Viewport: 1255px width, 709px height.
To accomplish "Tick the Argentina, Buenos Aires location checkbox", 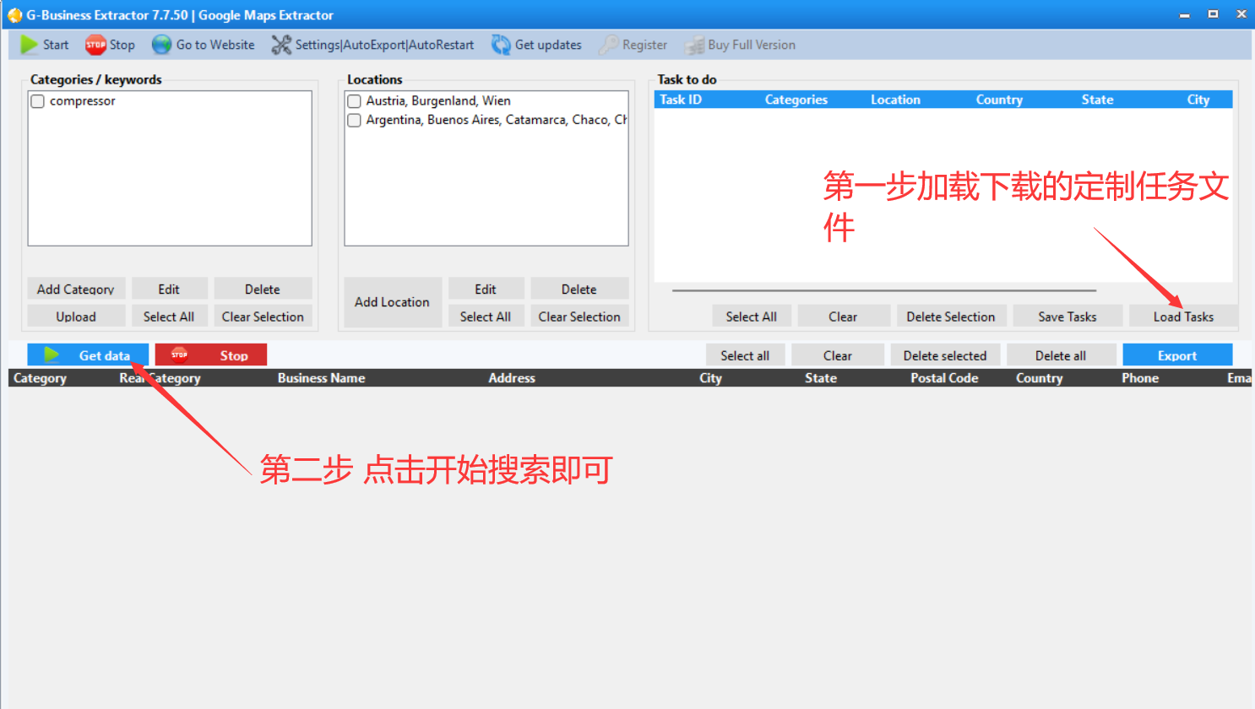I will point(354,120).
